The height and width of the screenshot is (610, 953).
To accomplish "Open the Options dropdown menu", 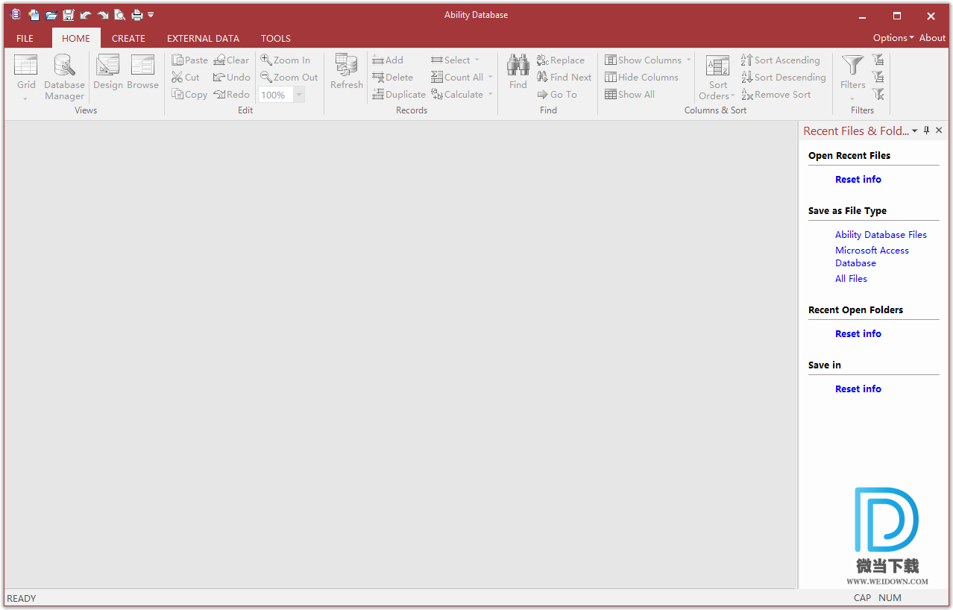I will [893, 38].
